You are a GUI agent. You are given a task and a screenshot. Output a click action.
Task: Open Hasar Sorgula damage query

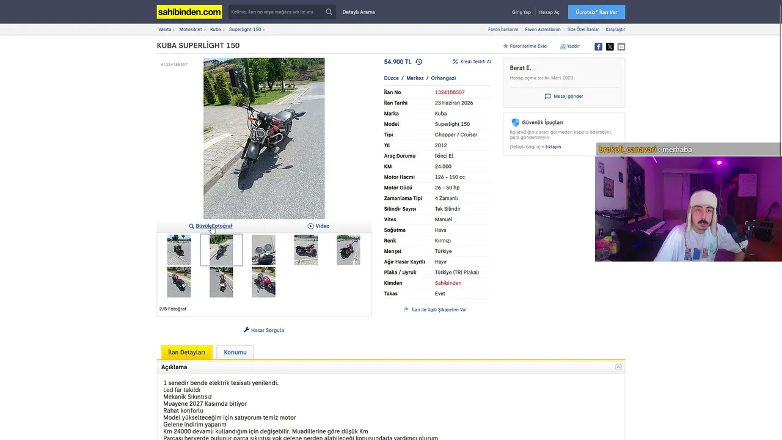(264, 330)
